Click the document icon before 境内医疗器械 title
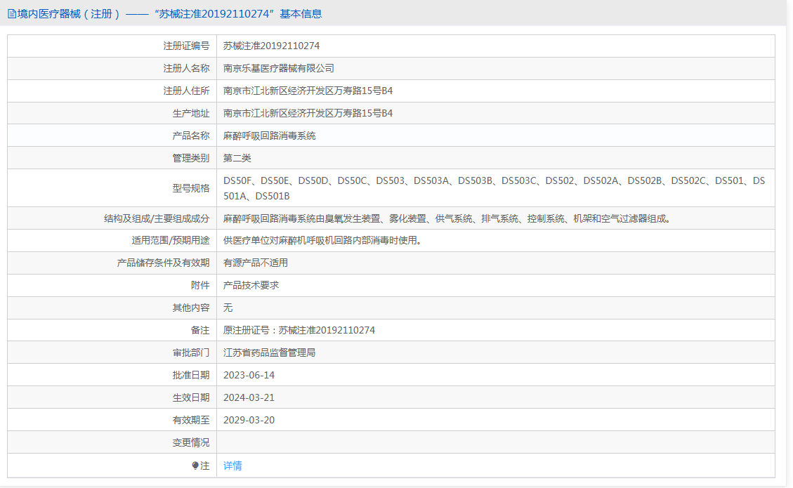This screenshot has width=793, height=488. [x=12, y=13]
